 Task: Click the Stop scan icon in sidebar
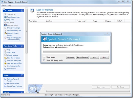[5, 20]
